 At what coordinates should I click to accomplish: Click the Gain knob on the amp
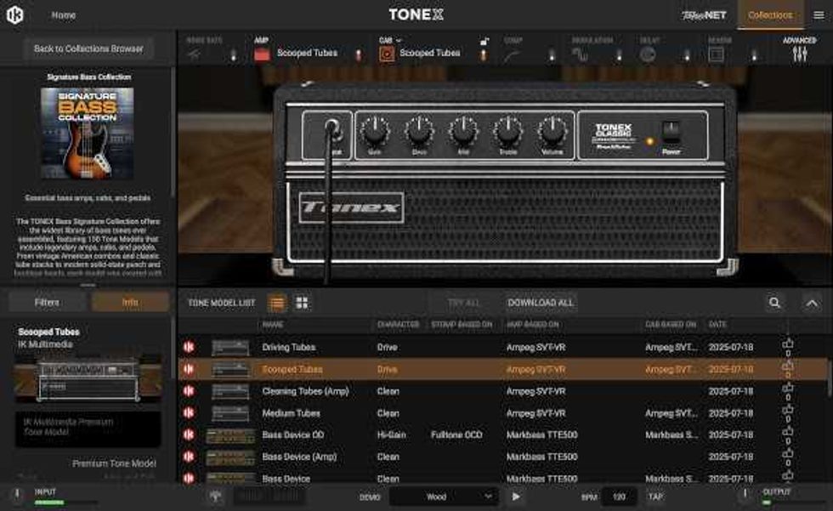(x=375, y=131)
